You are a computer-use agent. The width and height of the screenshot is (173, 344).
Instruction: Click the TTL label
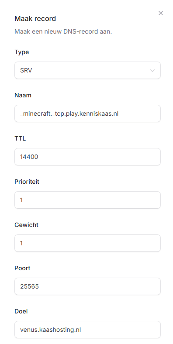coord(20,138)
